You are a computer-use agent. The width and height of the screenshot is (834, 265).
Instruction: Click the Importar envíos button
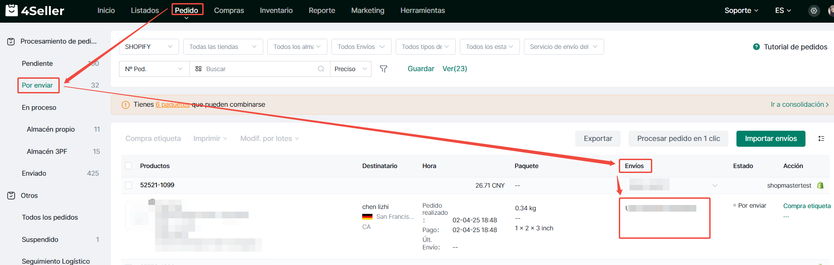pos(770,139)
